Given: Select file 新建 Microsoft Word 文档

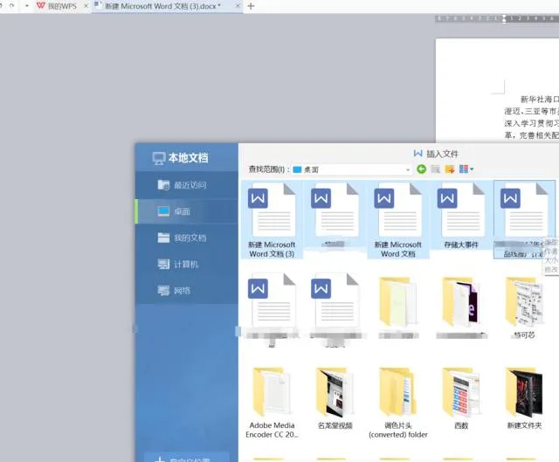Looking at the screenshot, I should click(x=398, y=219).
